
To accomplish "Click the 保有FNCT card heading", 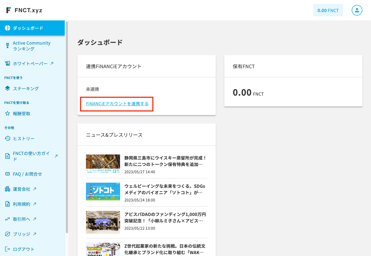I will pos(244,66).
